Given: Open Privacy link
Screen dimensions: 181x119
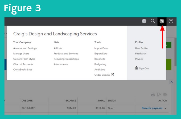Looking at the screenshot, I should tap(139, 59).
